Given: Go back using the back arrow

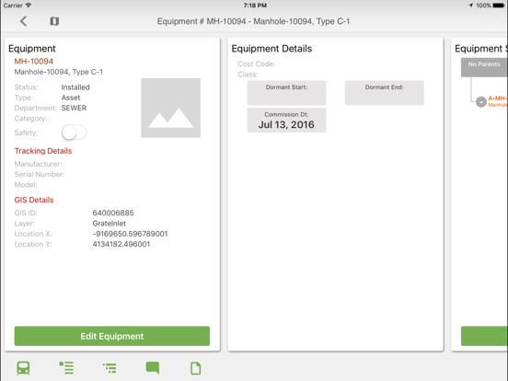Looking at the screenshot, I should click(23, 21).
